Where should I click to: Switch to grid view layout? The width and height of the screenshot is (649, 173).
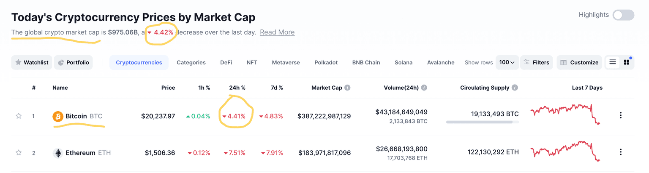tap(627, 62)
